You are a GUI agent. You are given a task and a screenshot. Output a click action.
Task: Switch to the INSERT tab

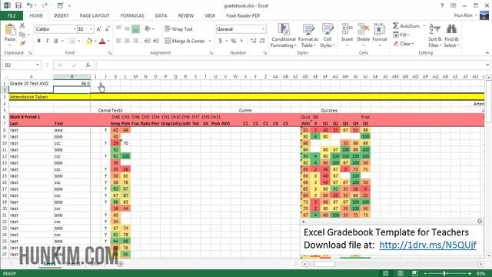[61, 15]
